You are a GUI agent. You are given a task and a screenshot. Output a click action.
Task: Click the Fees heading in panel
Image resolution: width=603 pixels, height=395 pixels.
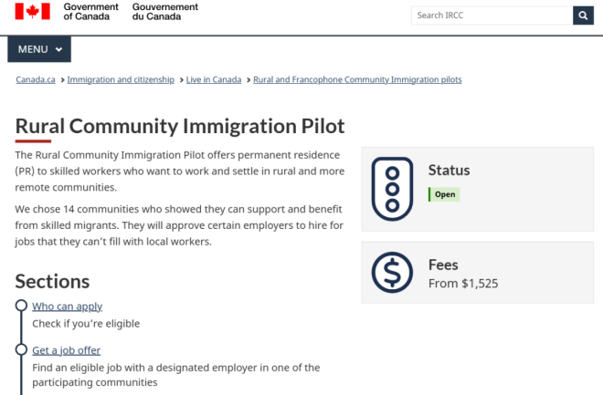coord(443,265)
